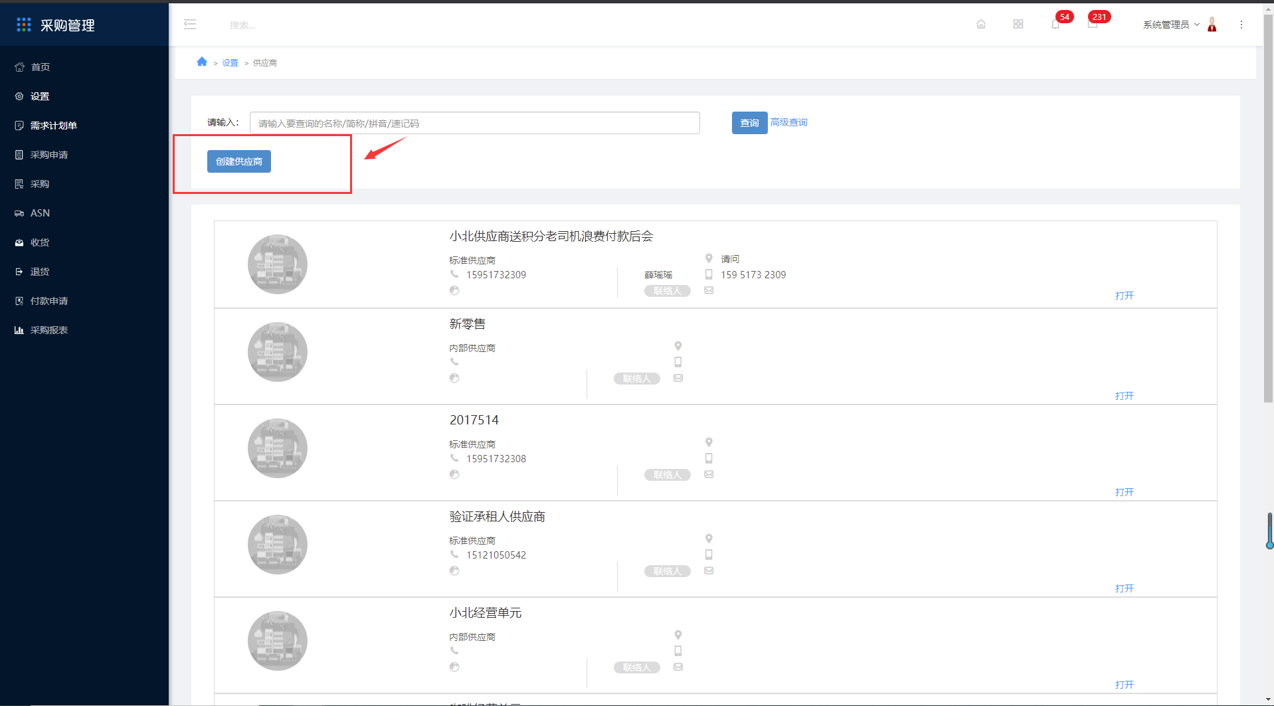
Task: Click the email icon in 验证承租人供应商 card
Action: (x=709, y=571)
